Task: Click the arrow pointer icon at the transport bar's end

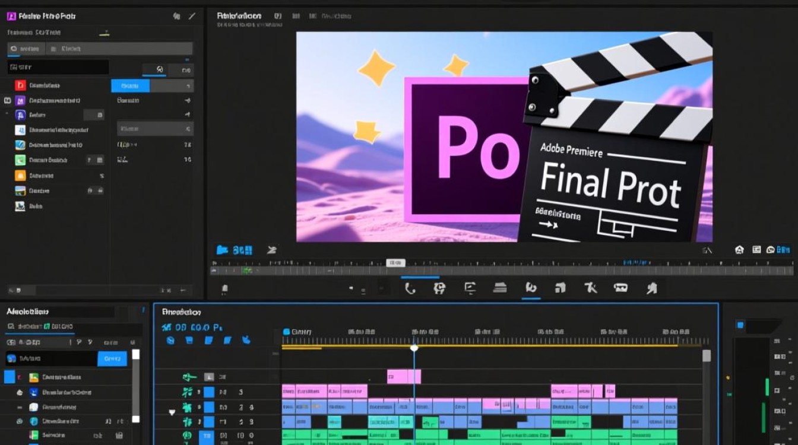Action: tap(652, 288)
